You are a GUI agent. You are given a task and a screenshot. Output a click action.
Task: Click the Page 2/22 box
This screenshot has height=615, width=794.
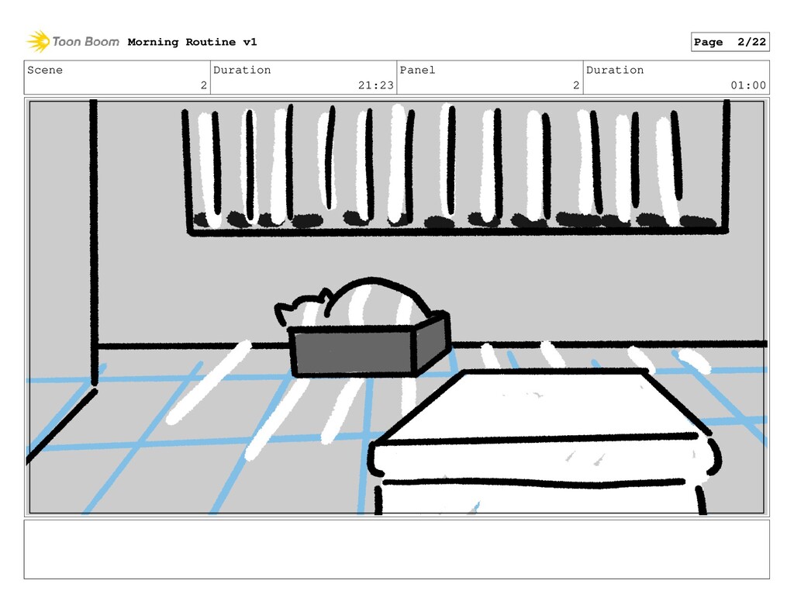[730, 42]
